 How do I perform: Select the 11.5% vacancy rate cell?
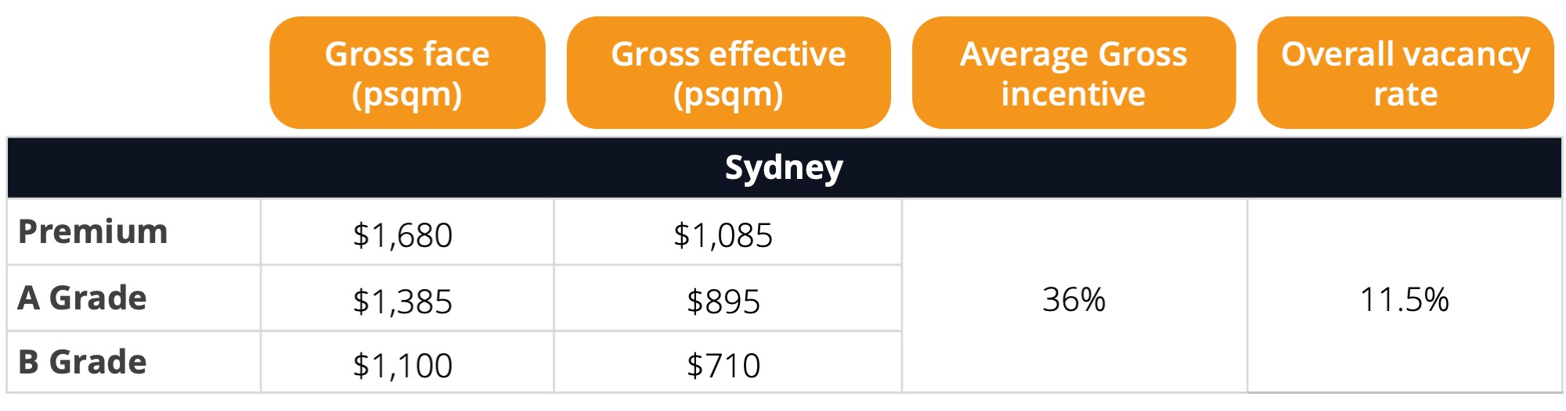click(1405, 299)
